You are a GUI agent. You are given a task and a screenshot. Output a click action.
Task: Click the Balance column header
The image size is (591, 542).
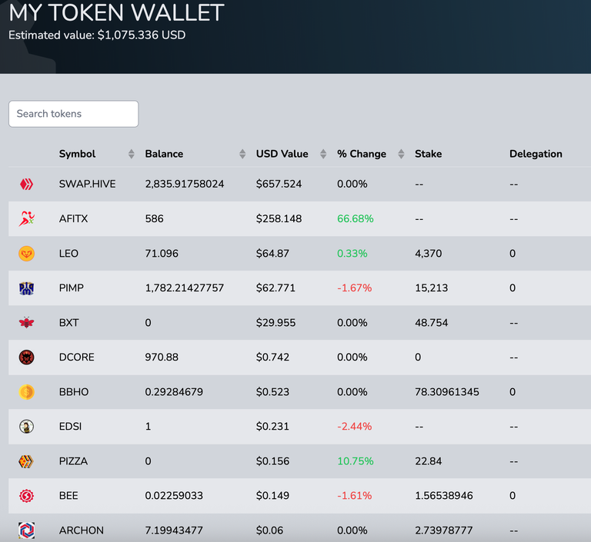pos(164,154)
